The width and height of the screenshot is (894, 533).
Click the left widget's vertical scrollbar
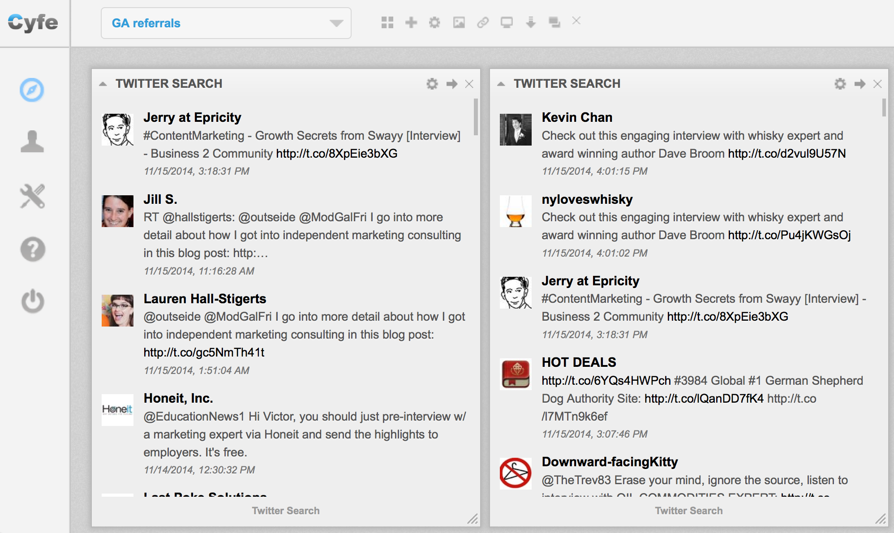click(475, 116)
